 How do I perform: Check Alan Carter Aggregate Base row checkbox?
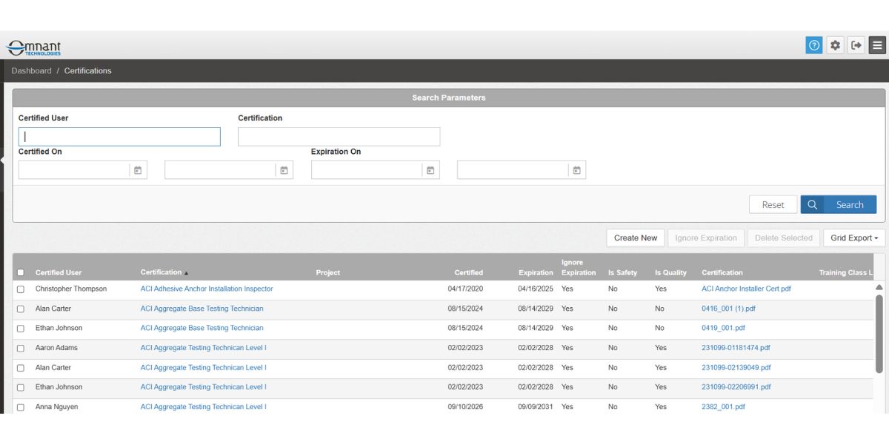tap(21, 309)
